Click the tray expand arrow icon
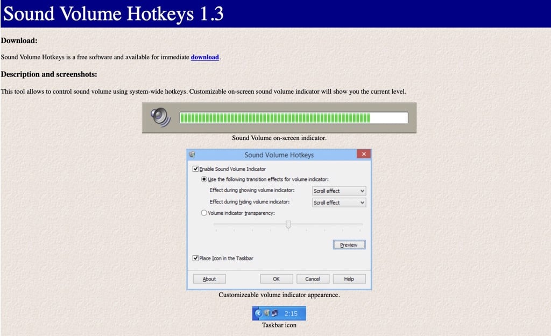The height and width of the screenshot is (336, 551). [258, 313]
